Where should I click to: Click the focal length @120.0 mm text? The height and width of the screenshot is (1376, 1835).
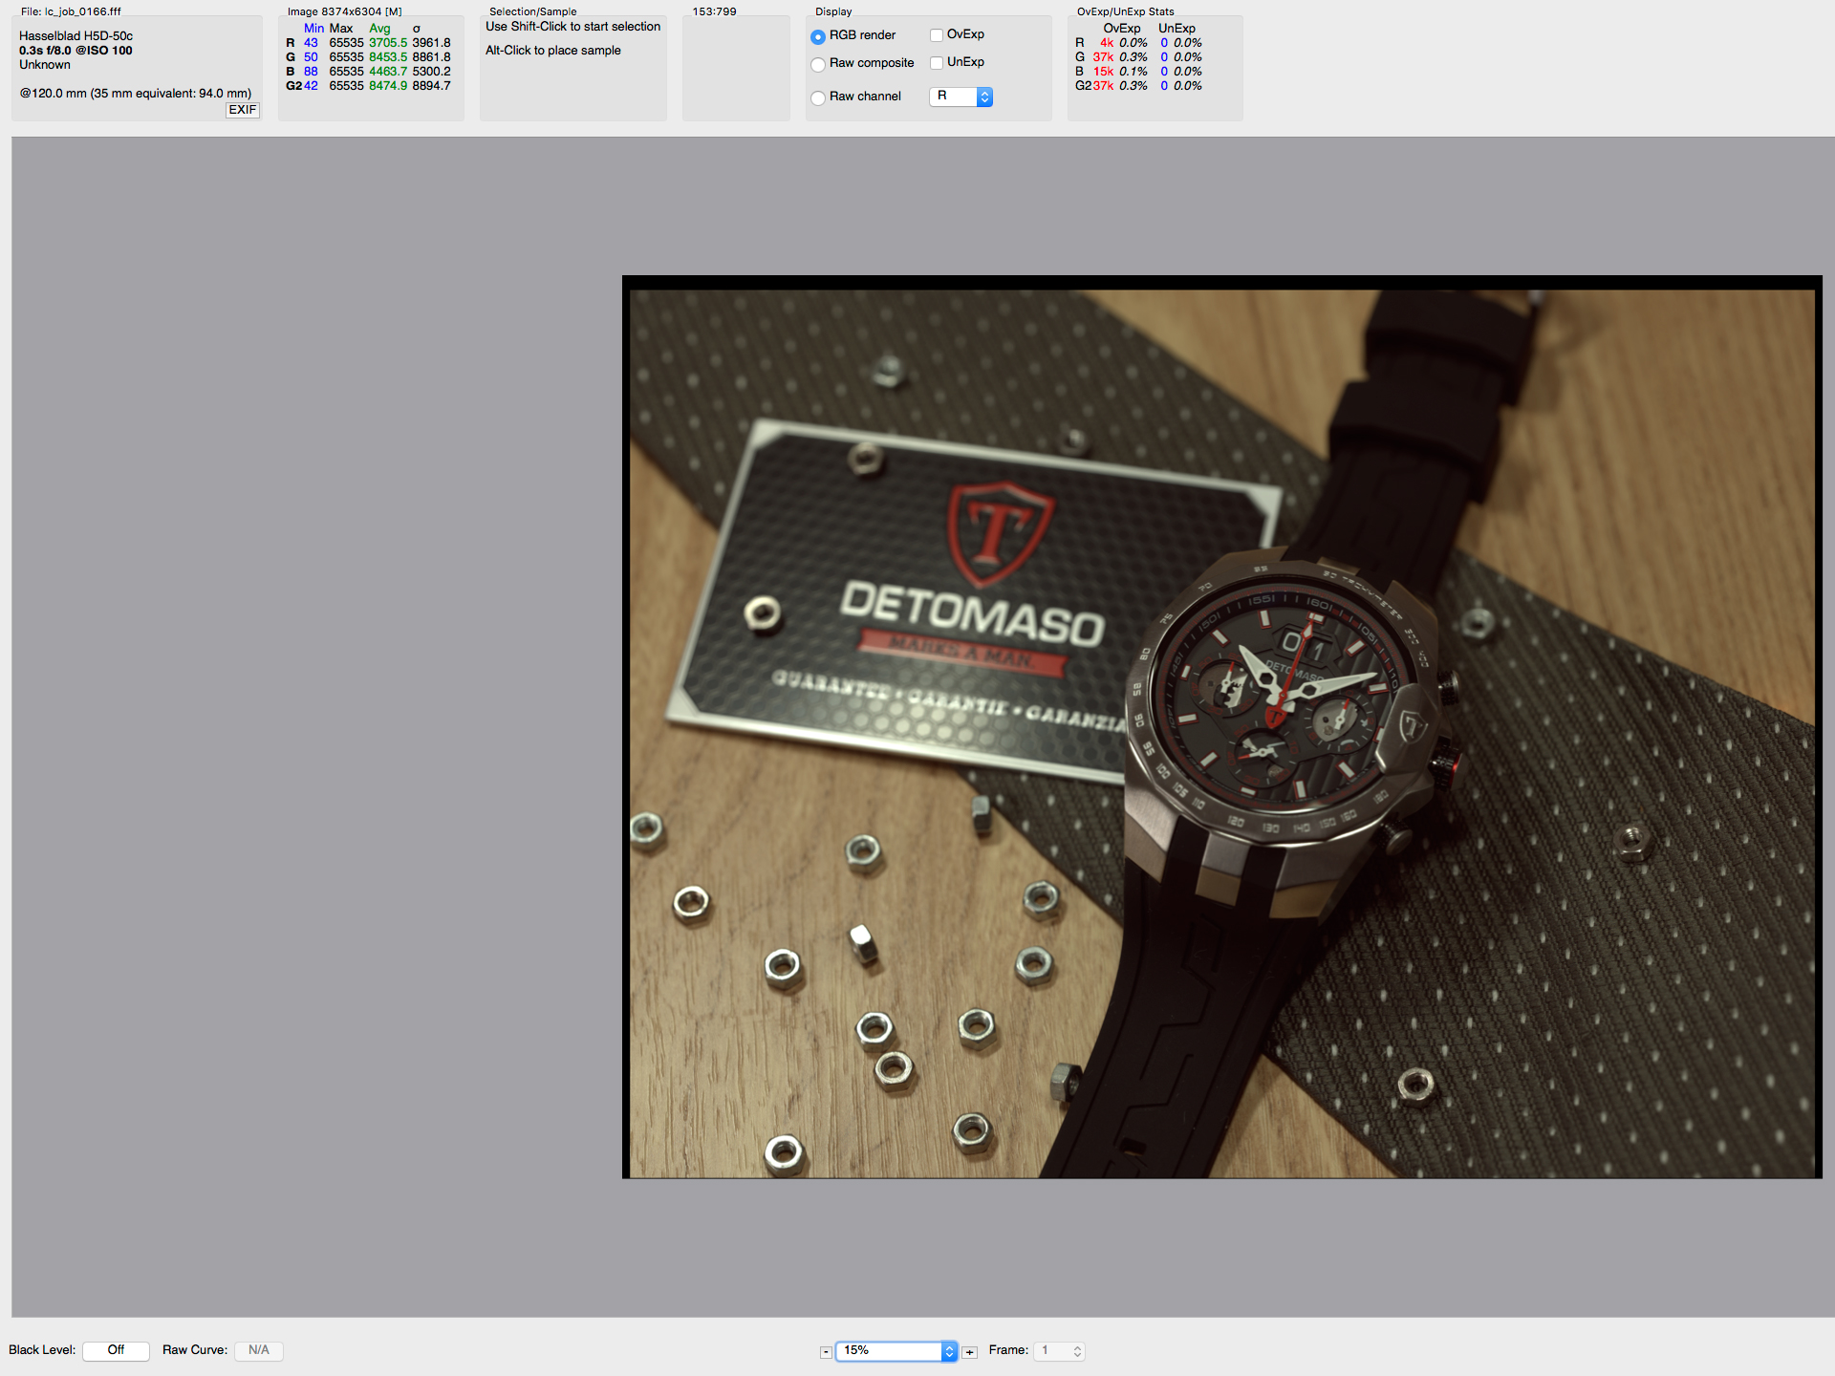[135, 94]
